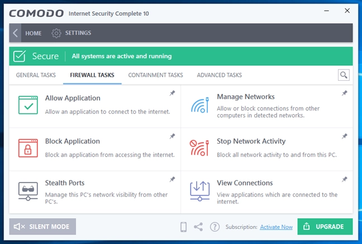
Task: Click the View Connections arrows icon
Action: point(199,191)
